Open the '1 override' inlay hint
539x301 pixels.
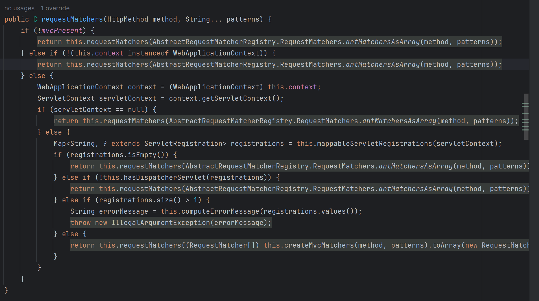55,8
